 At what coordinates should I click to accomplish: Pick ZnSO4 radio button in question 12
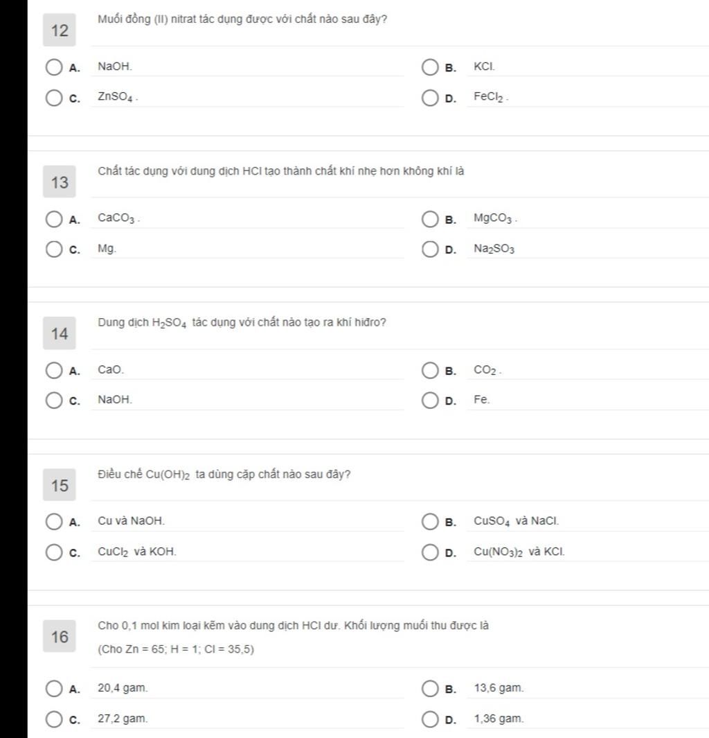point(54,98)
